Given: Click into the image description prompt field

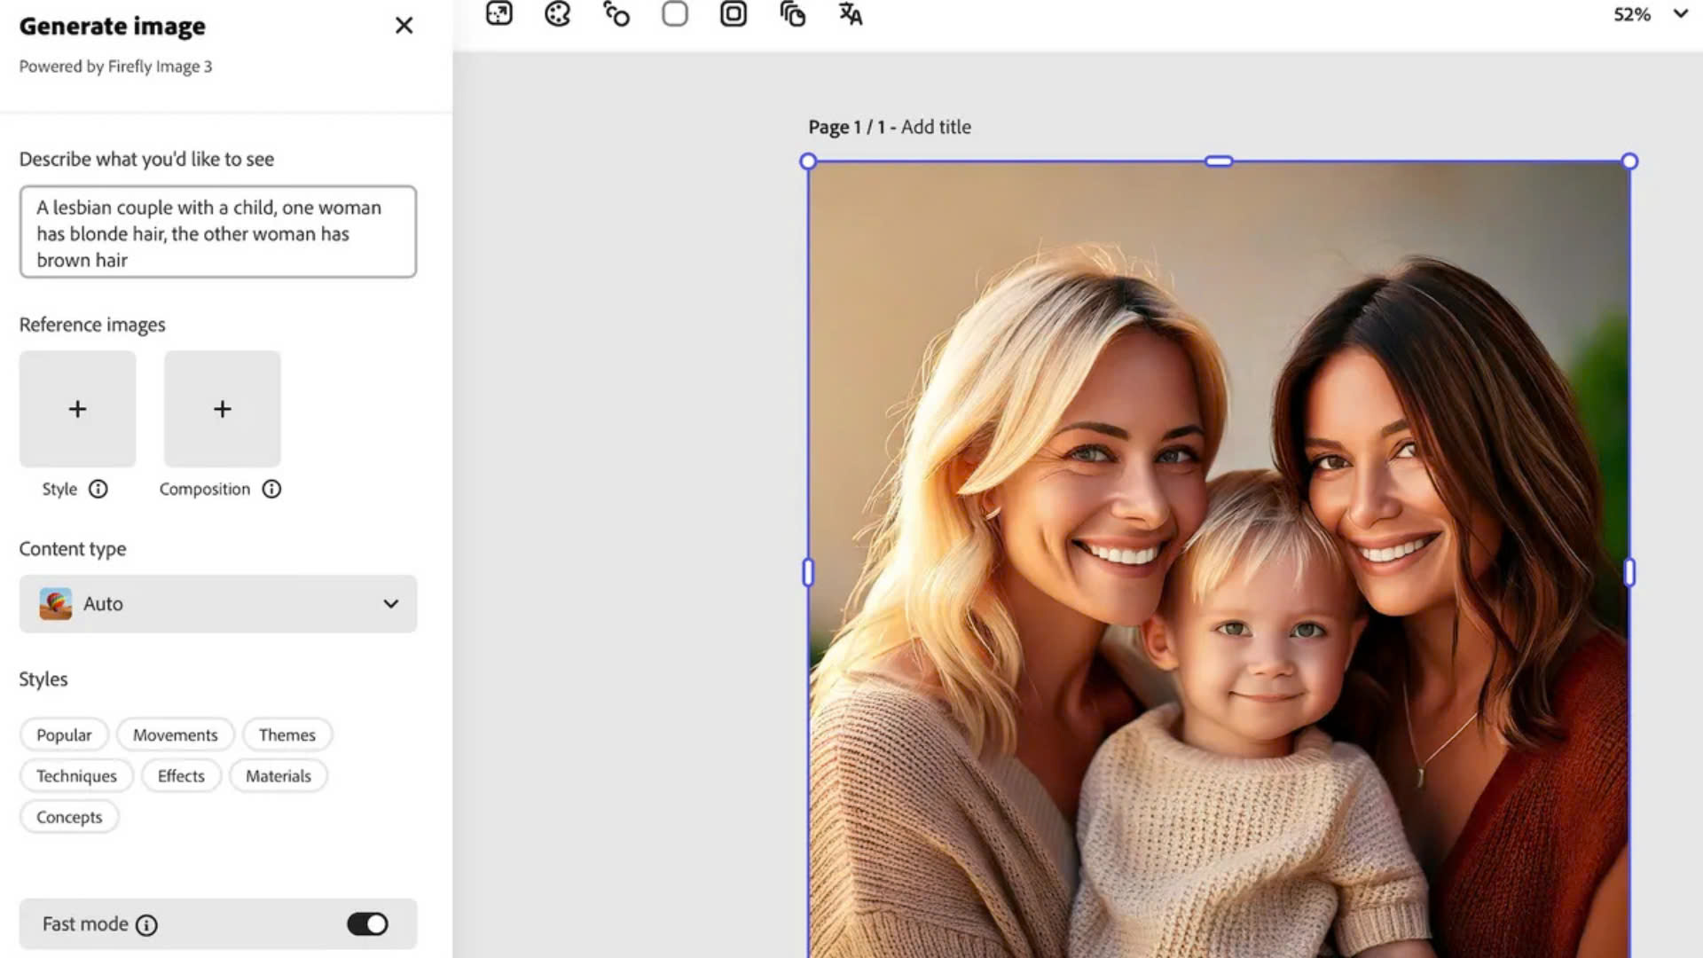Looking at the screenshot, I should point(218,233).
